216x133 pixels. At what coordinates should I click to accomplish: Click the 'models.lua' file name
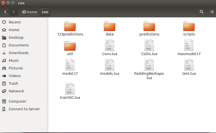pos(110,74)
